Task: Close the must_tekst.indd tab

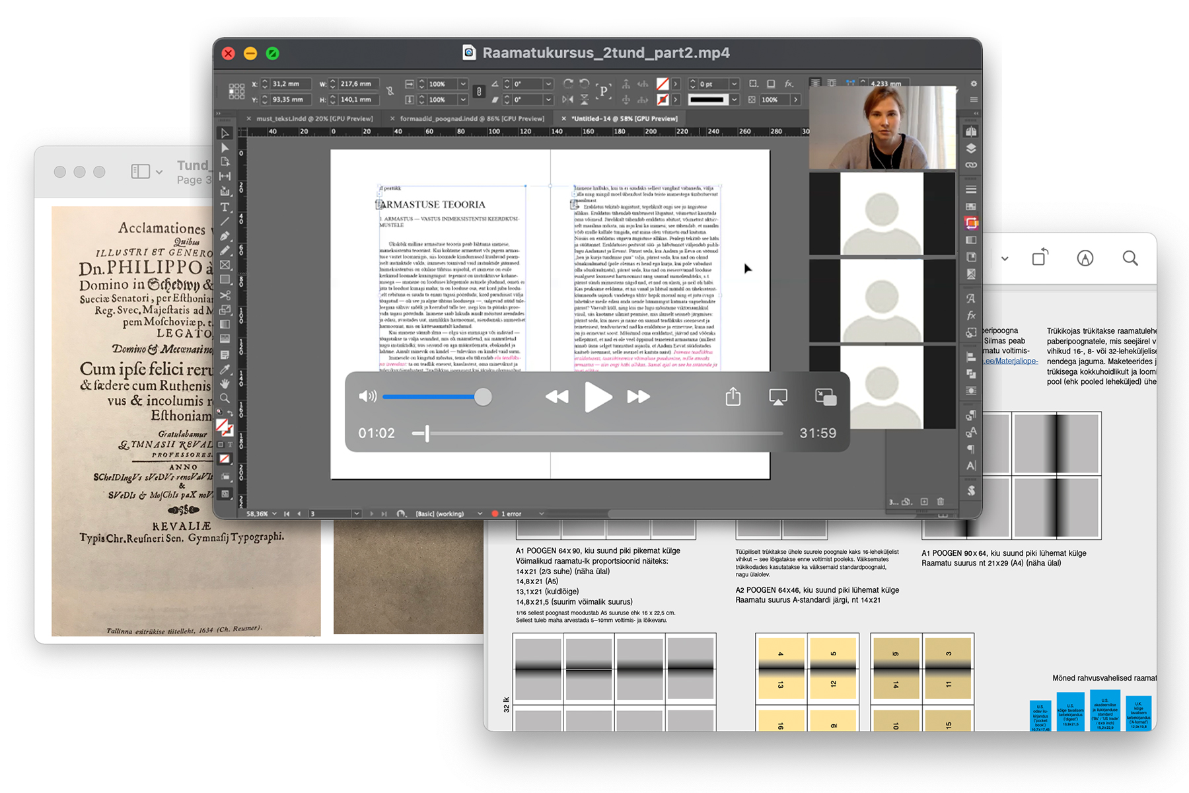Action: (248, 119)
